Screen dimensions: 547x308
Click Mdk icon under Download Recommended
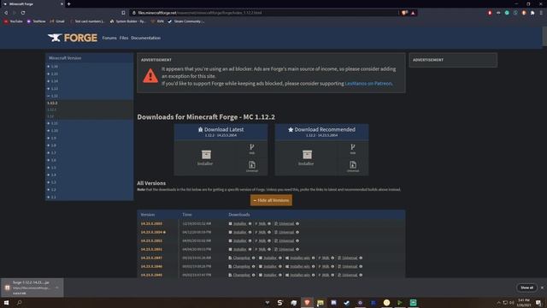(353, 147)
